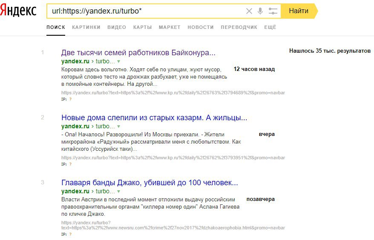Click the IP question mark under second result
This screenshot has height=240, width=374.
[70, 164]
